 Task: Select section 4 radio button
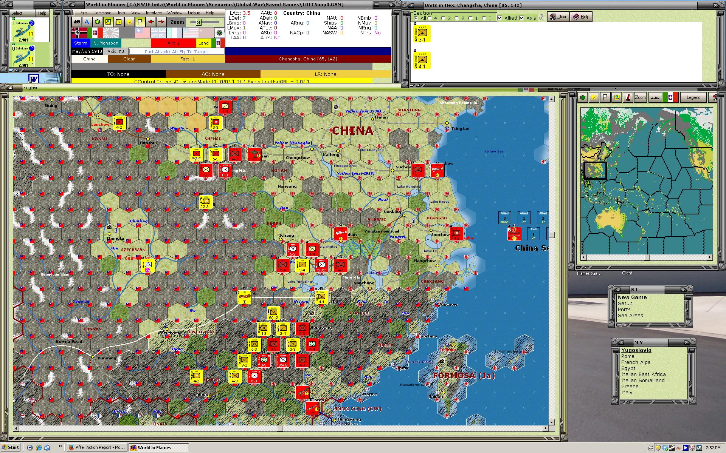[430, 18]
